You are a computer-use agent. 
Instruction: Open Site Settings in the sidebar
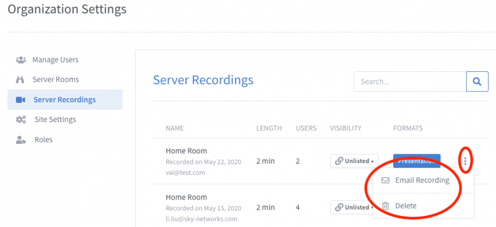(x=55, y=120)
